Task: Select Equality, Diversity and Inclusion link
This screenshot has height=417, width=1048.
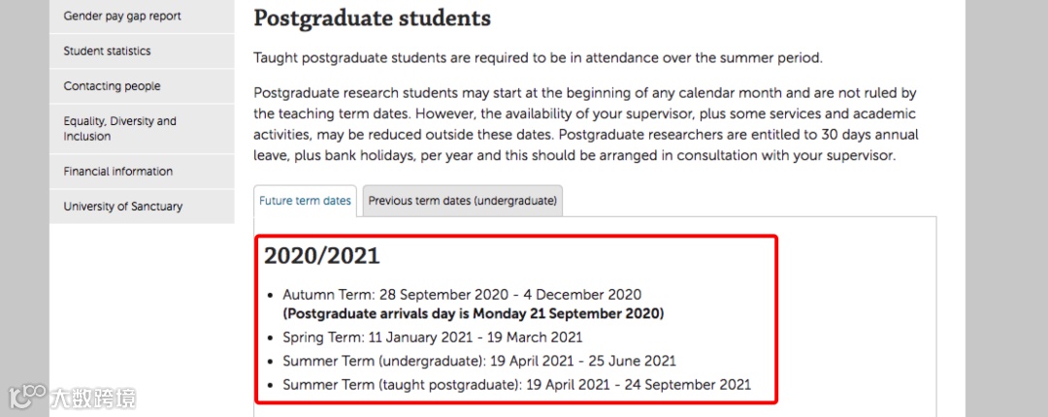Action: (120, 129)
